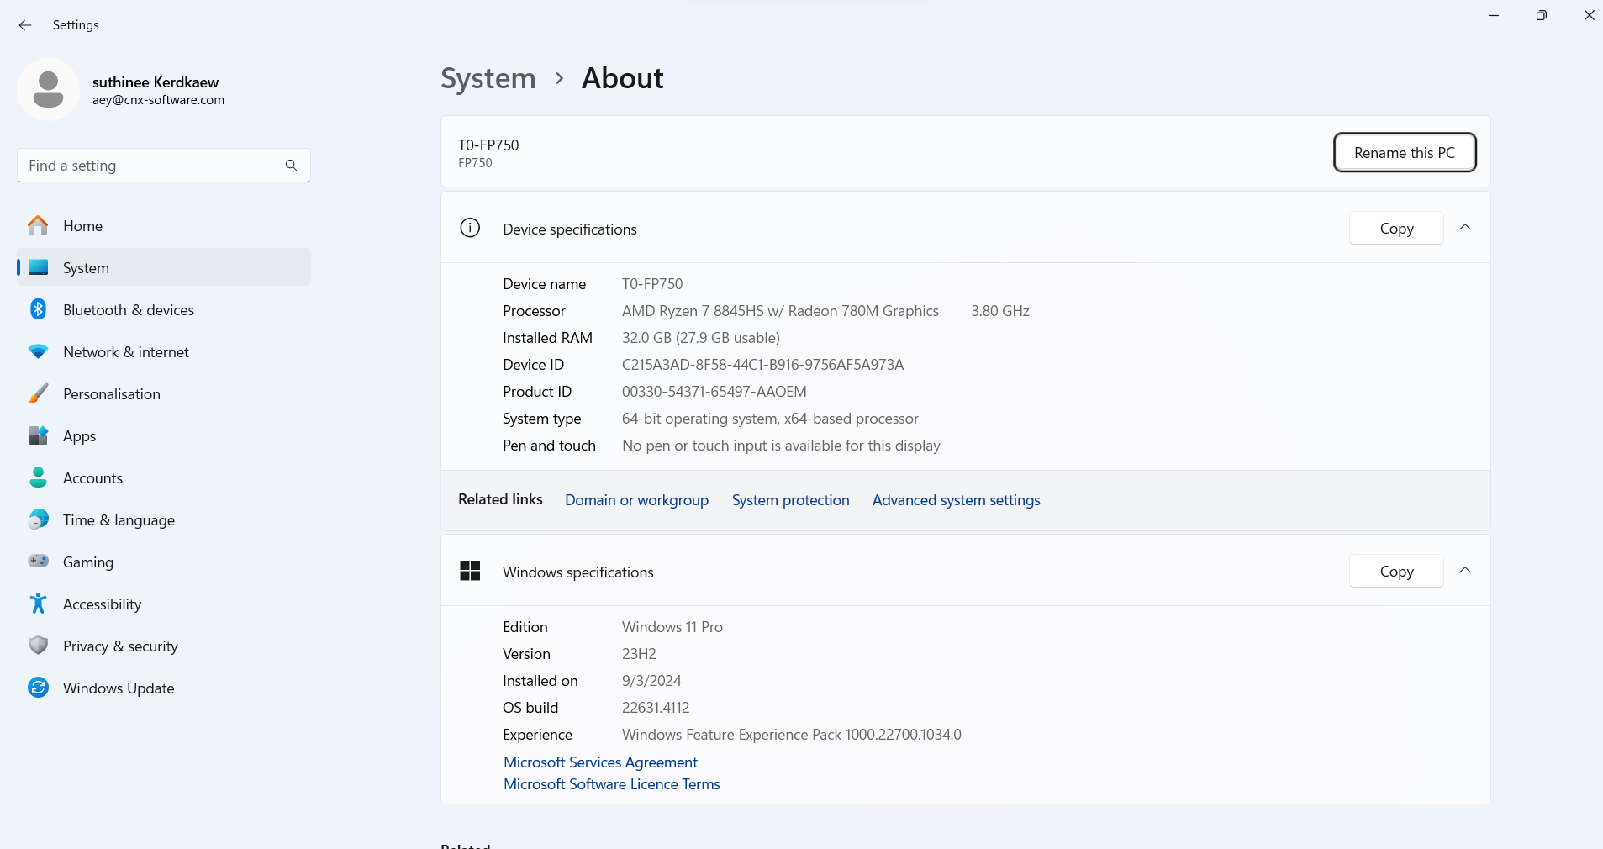Screen dimensions: 1603x849
Task: Click the Device specifications info icon
Action: click(x=470, y=228)
